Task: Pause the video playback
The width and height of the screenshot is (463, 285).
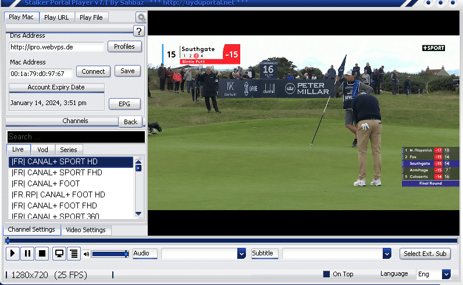Action: 27,254
